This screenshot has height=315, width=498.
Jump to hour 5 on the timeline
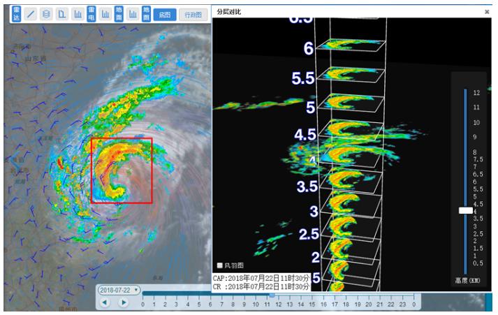(x=199, y=305)
